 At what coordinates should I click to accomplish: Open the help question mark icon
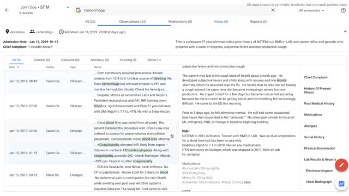344,10
